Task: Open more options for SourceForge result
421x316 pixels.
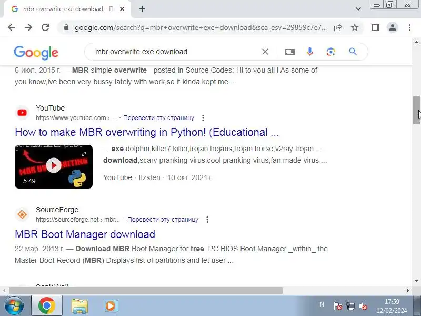Action: [x=207, y=220]
